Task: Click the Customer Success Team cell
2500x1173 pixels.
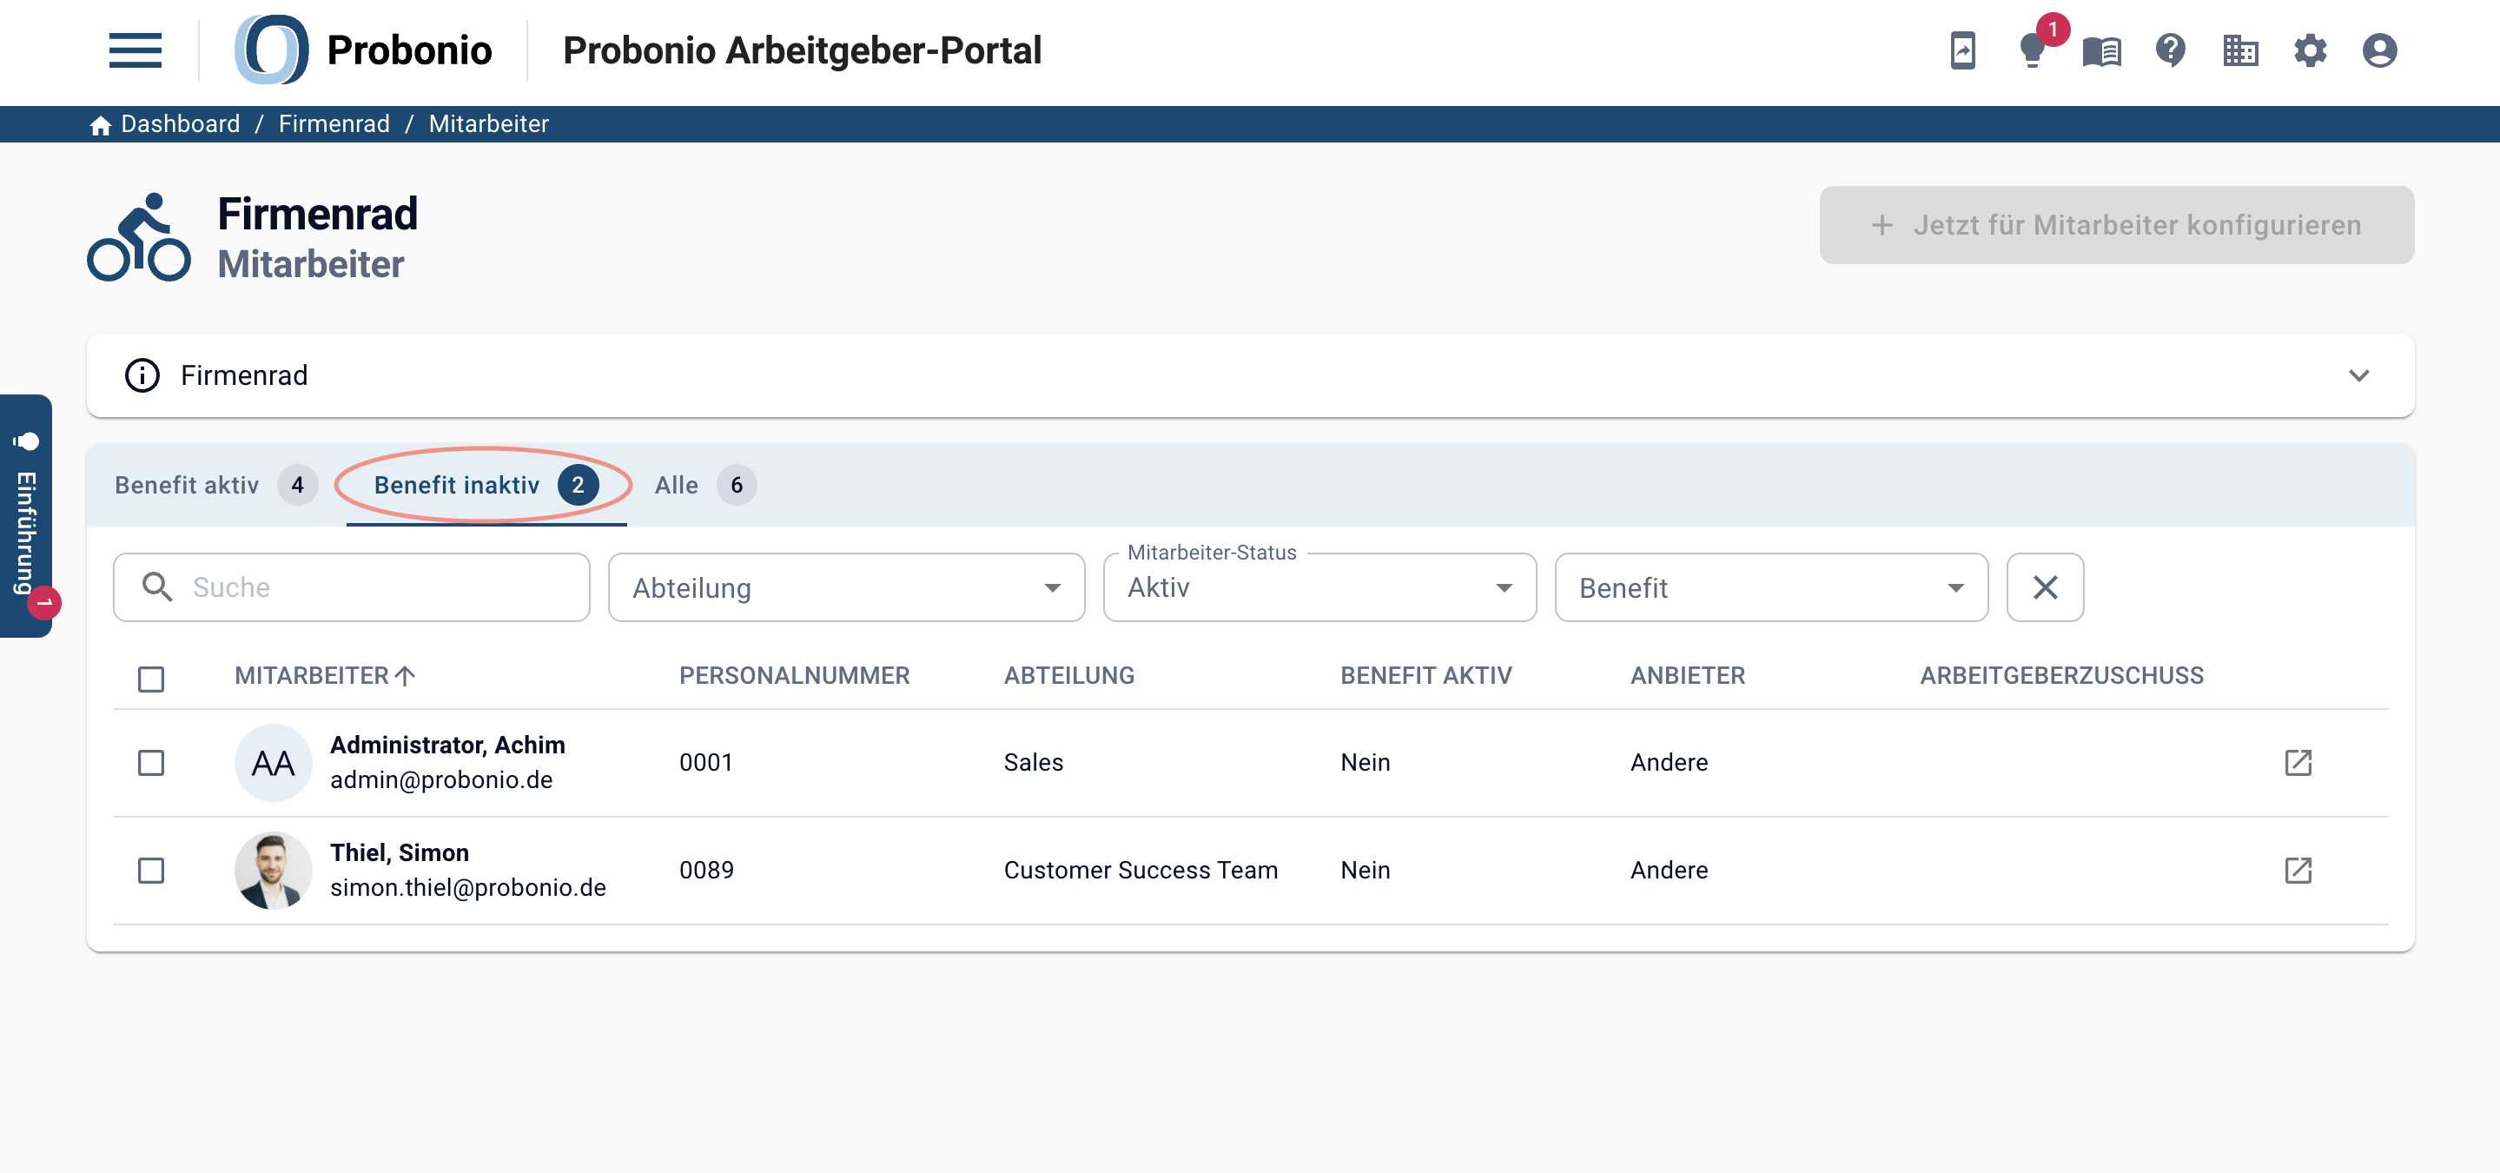Action: (1141, 870)
